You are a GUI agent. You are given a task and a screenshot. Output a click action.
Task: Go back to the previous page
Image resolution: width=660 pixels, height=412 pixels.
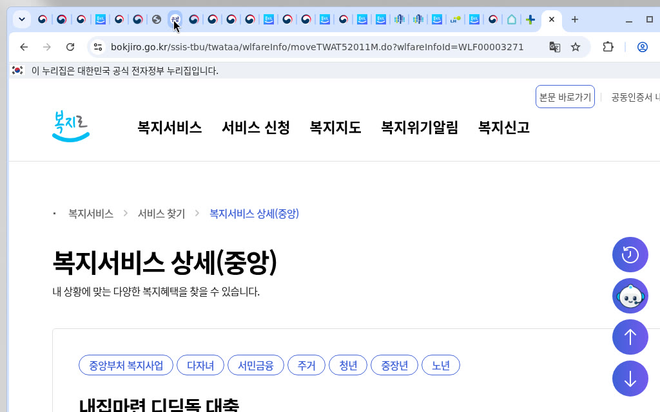24,47
